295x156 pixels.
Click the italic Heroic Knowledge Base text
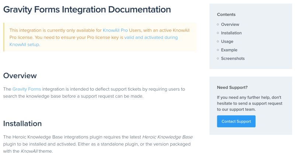[x=167, y=137]
